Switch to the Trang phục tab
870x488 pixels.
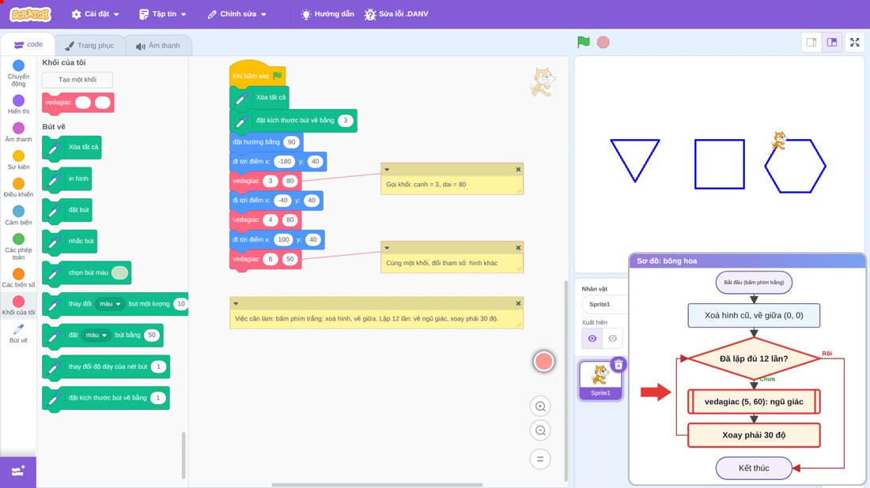point(89,46)
